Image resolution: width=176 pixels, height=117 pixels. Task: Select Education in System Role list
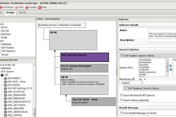tap(144, 65)
